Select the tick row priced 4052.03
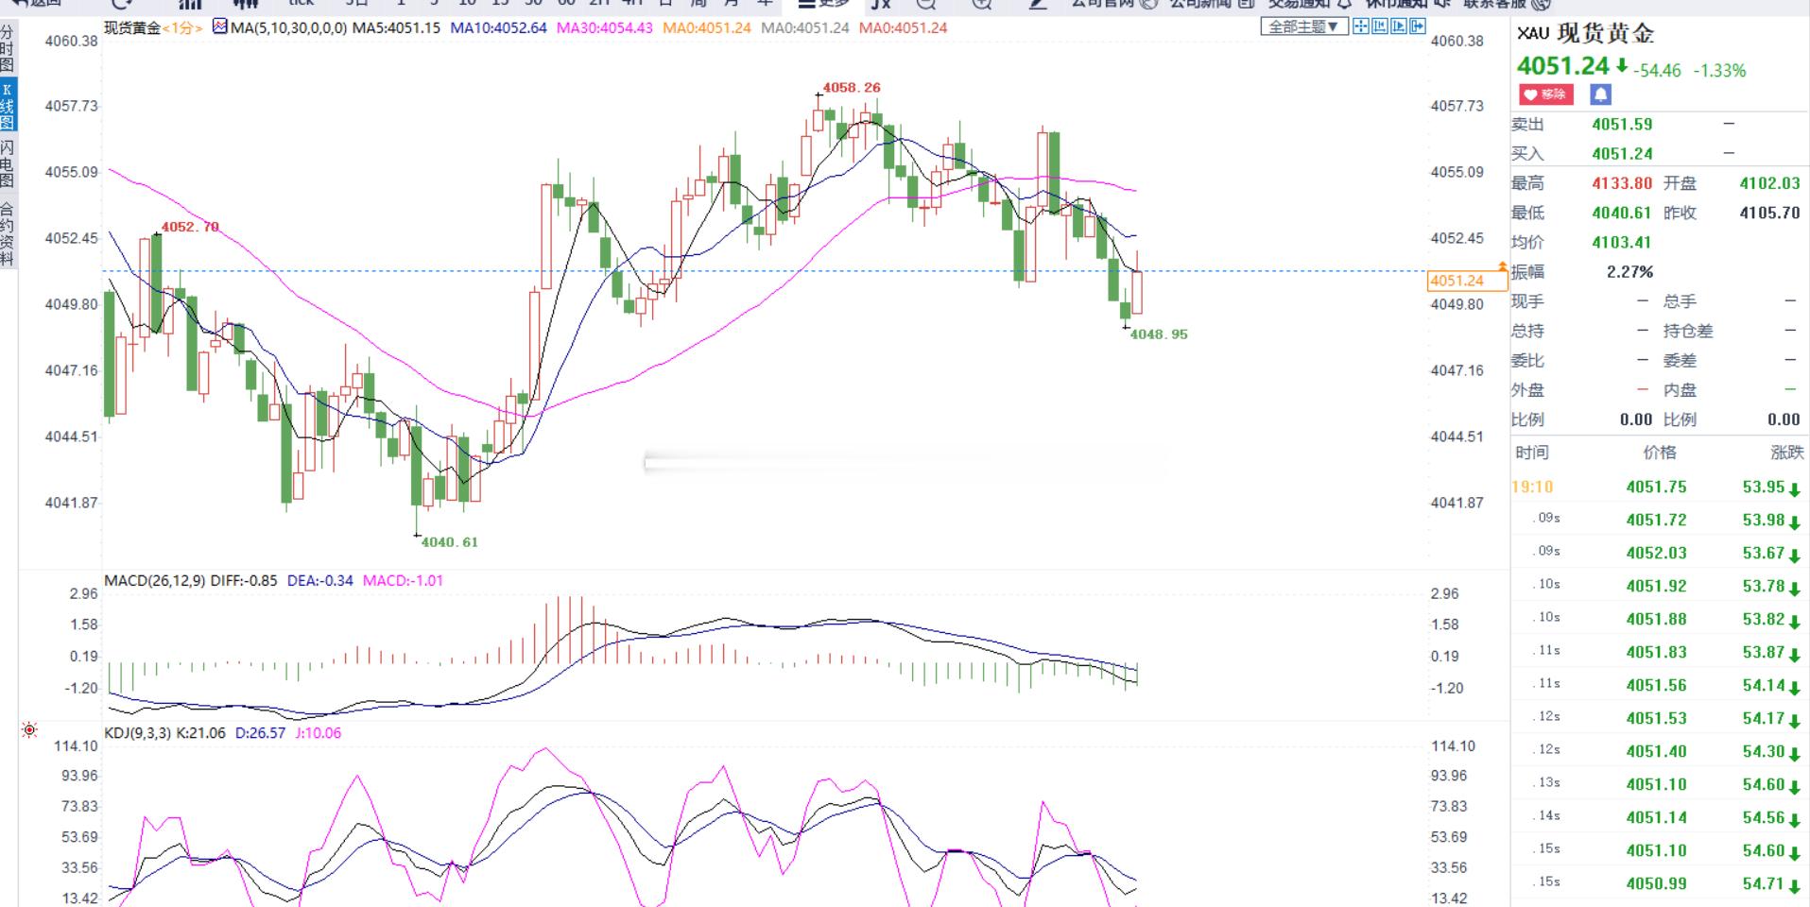Viewport: 1810px width, 907px height. [1660, 553]
